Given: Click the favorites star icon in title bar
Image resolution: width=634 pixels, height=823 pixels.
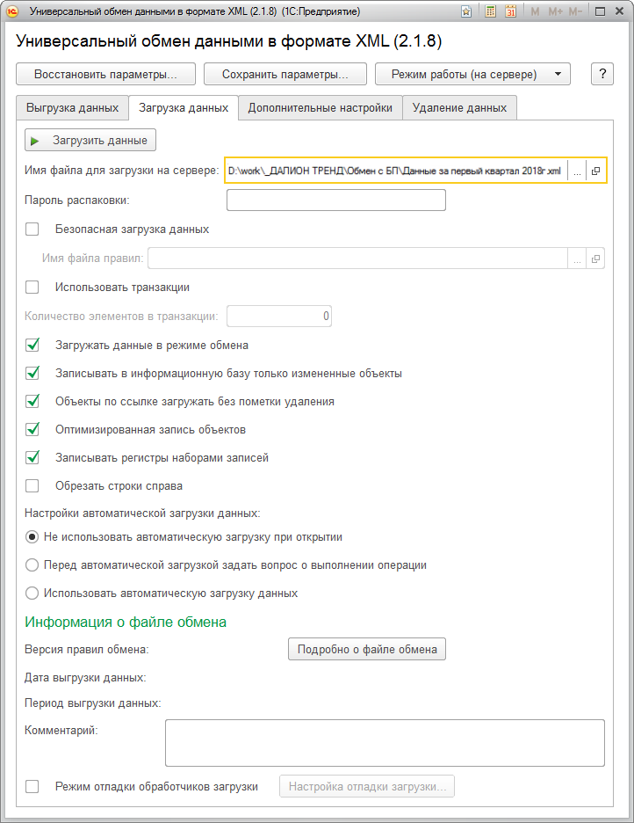Looking at the screenshot, I should click(466, 12).
